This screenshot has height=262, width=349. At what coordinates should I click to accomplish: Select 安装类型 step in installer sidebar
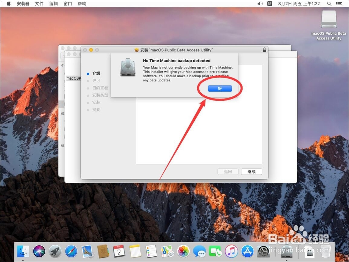pyautogui.click(x=100, y=95)
